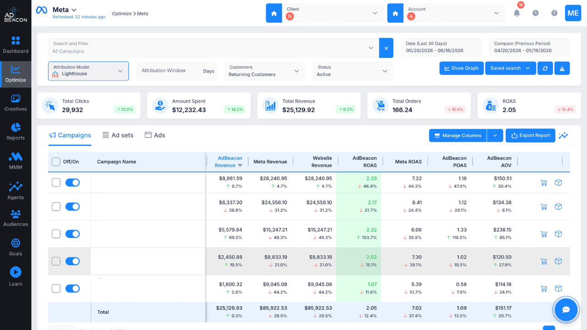This screenshot has width=587, height=330.
Task: Click the Optimize breadcrumb link
Action: 122,14
